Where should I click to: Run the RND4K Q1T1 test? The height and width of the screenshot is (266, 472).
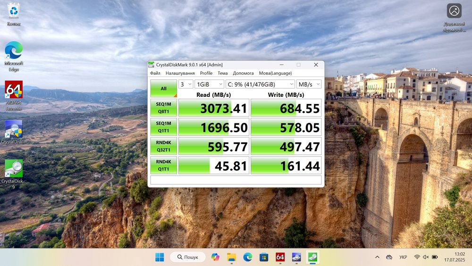pos(163,165)
